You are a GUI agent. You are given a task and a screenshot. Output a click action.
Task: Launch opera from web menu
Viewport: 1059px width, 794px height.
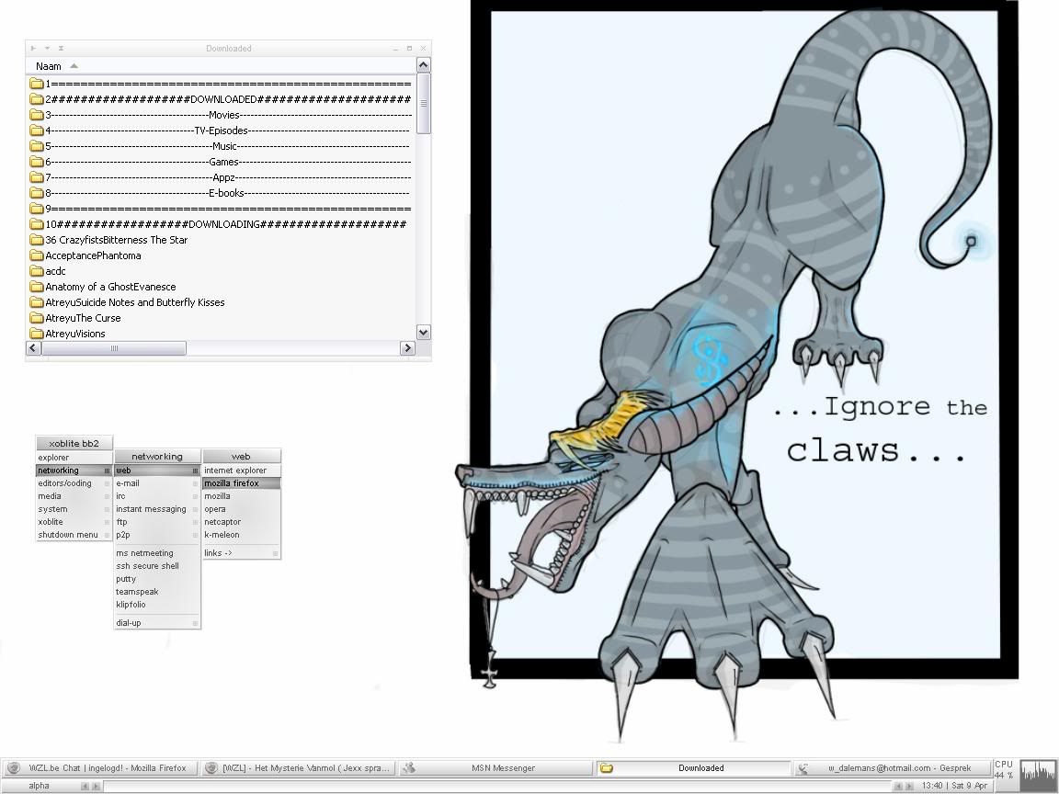241,509
